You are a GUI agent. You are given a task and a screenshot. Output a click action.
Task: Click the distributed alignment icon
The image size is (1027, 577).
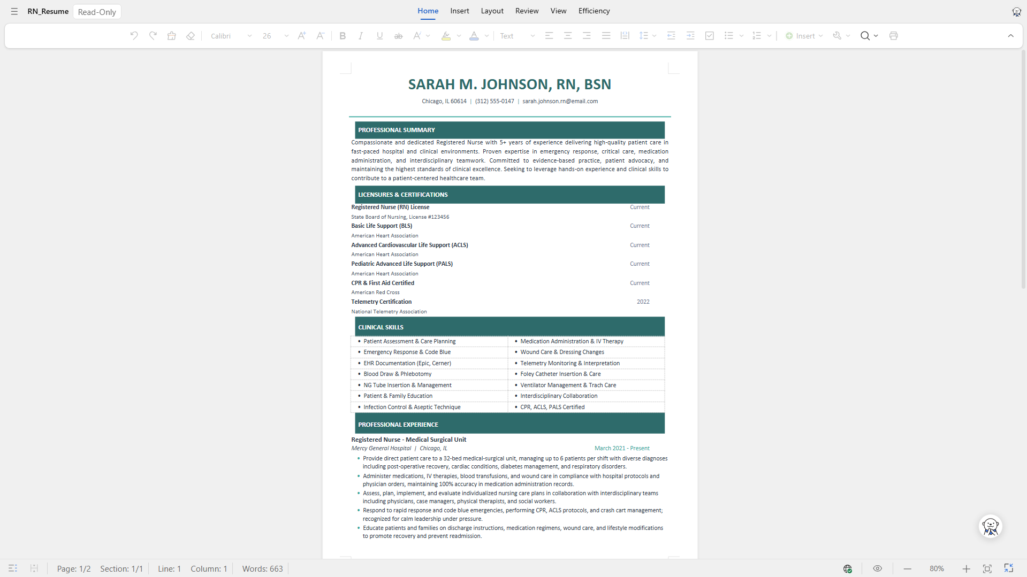tap(625, 36)
